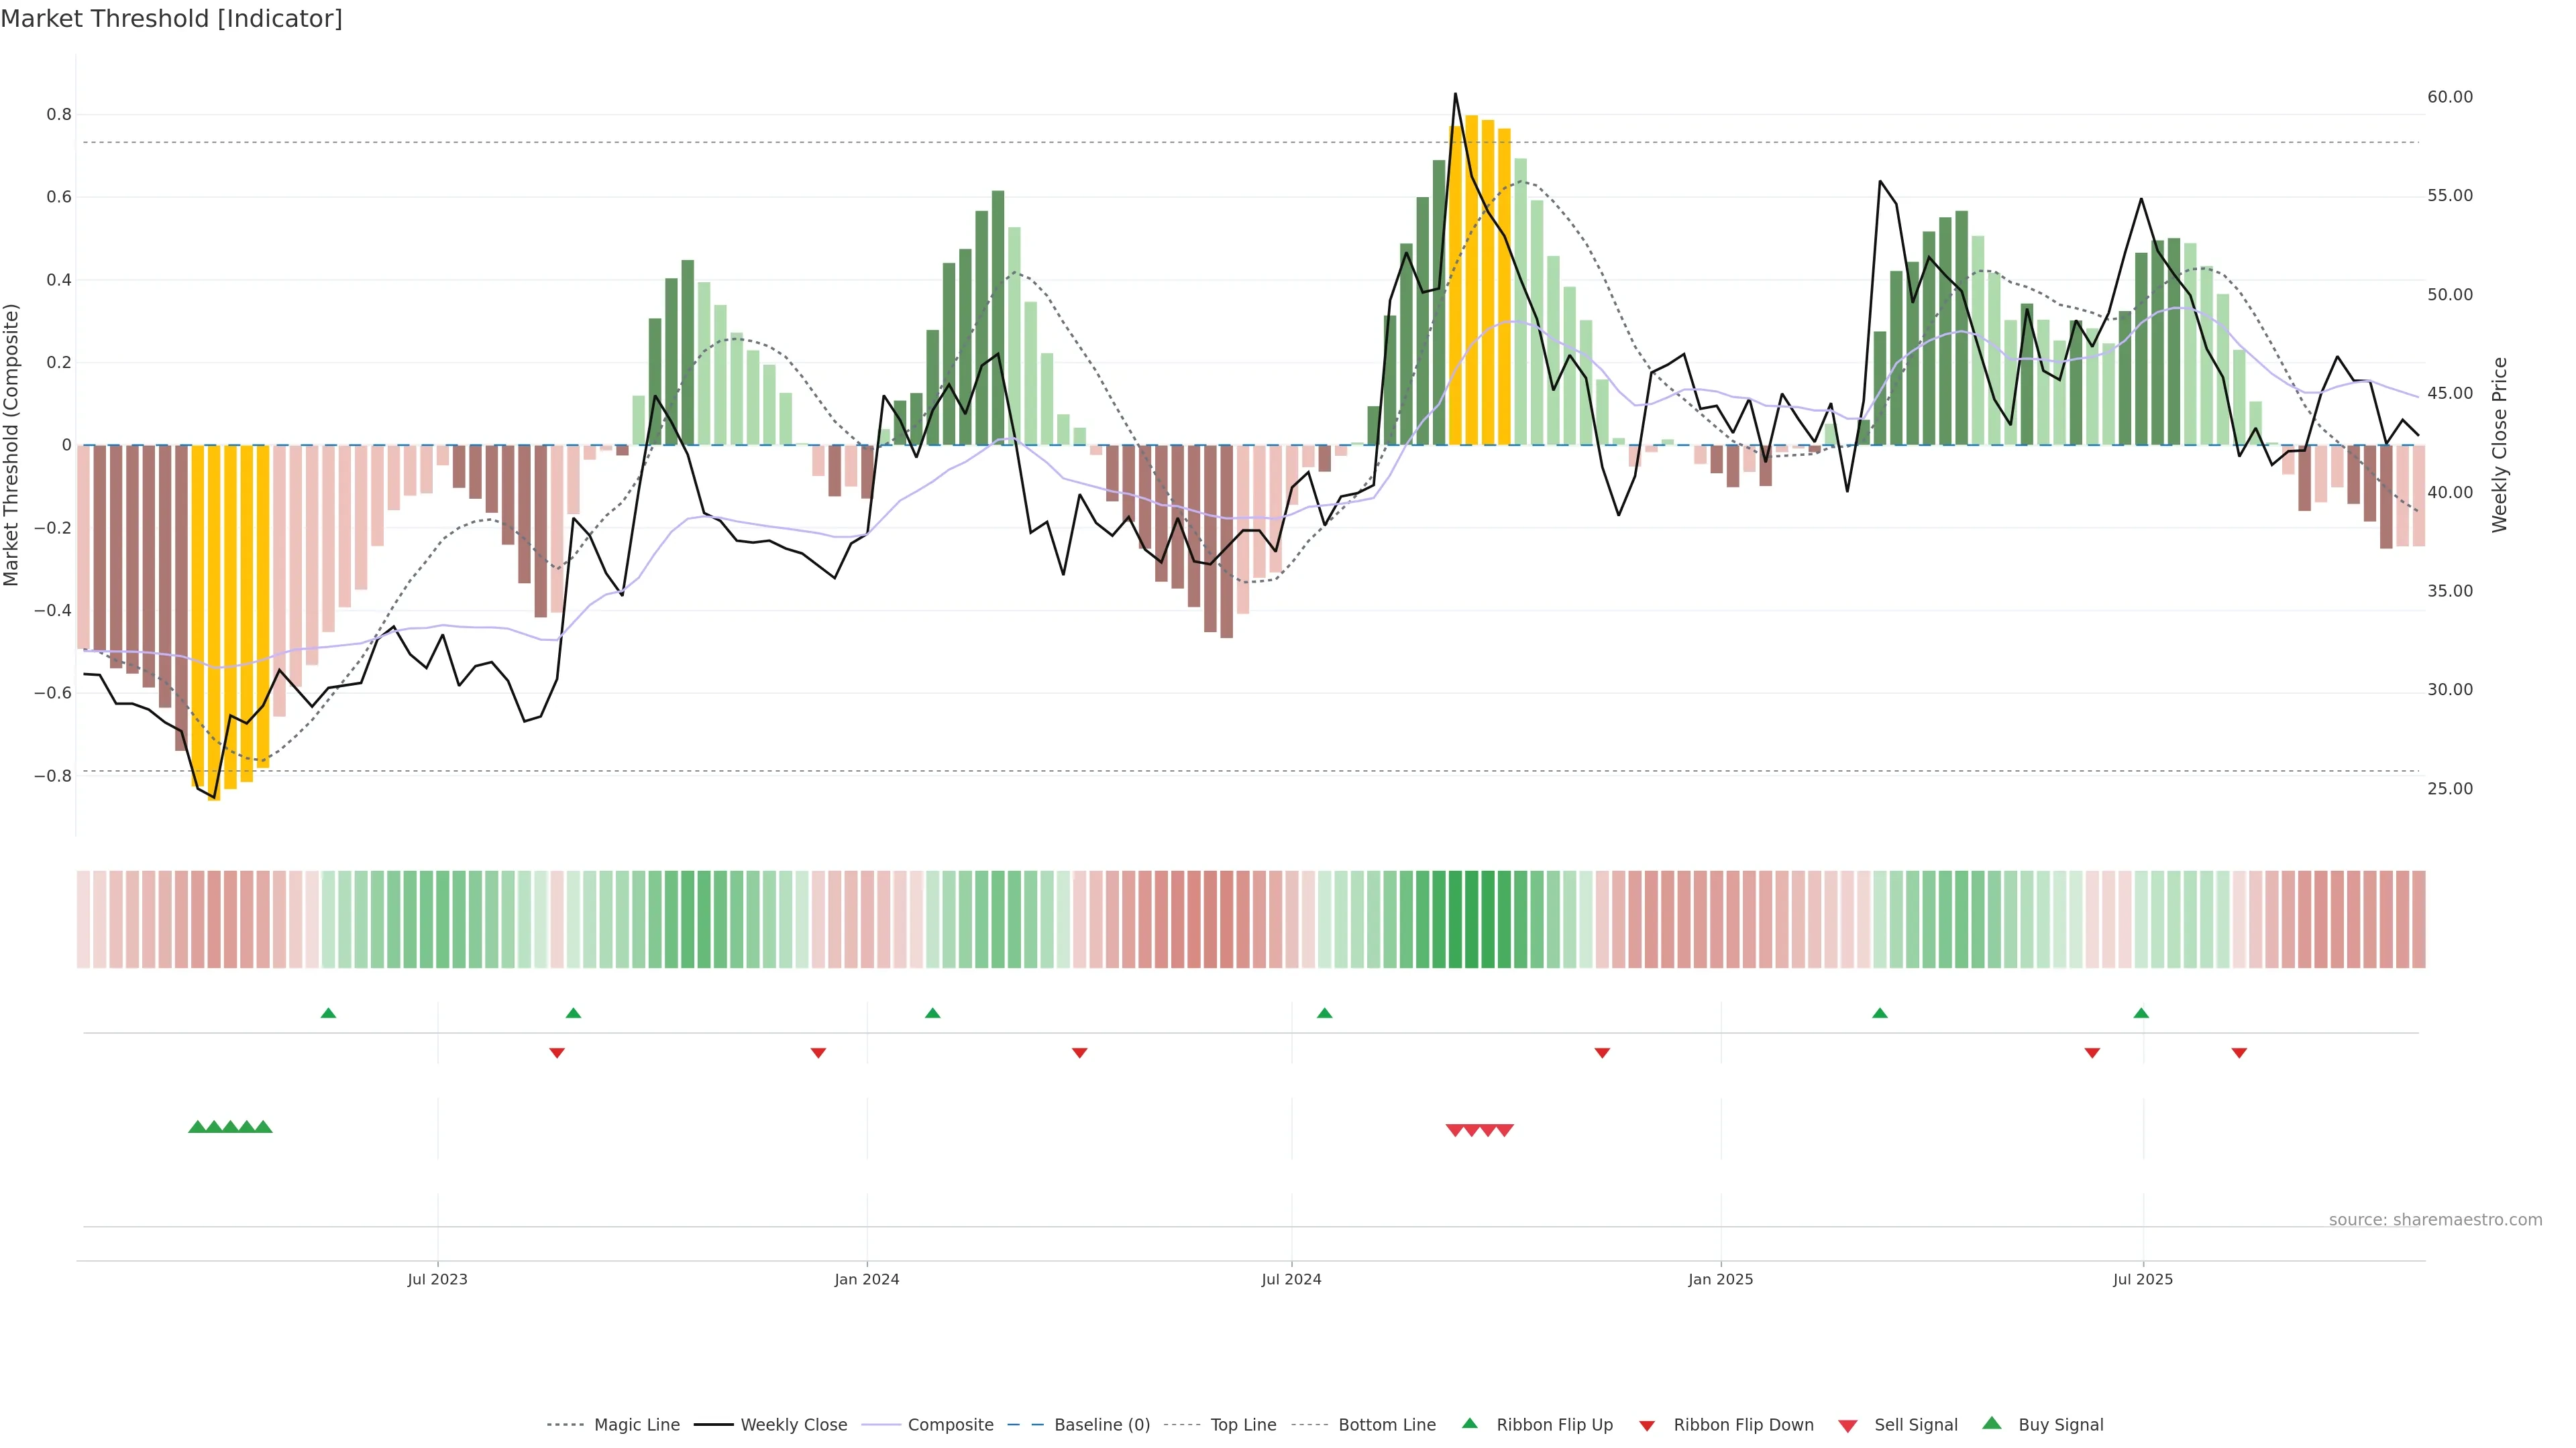Click the Sell Signal legend icon

click(x=1847, y=1426)
